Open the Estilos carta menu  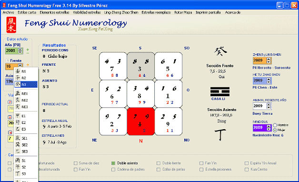click(x=27, y=12)
